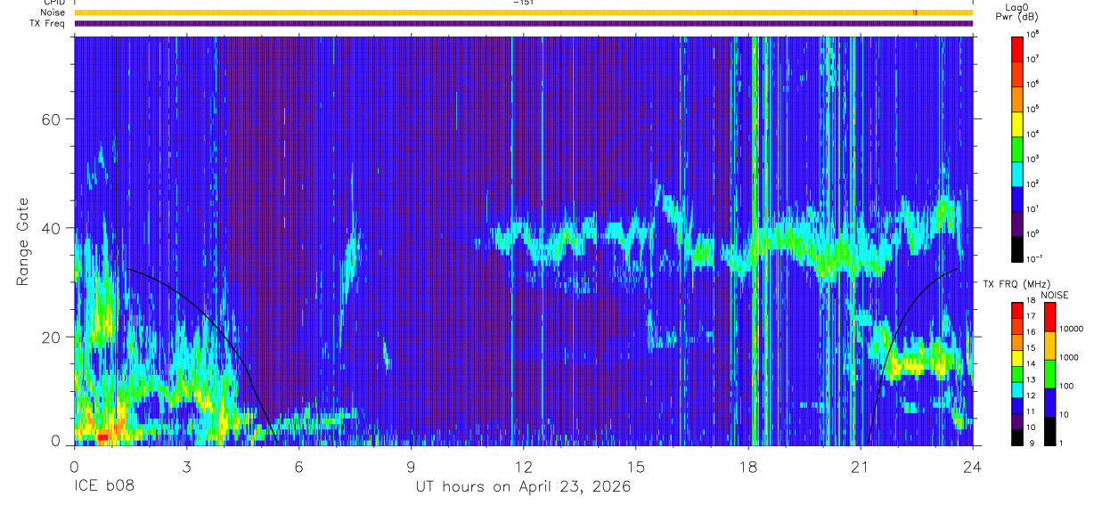Screen dimensions: 1094x505
Task: Click the black segment of the TX FRQ colorbar
Action: tap(1017, 437)
